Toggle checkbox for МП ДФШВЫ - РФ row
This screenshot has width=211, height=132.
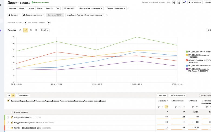[x=12, y=117]
